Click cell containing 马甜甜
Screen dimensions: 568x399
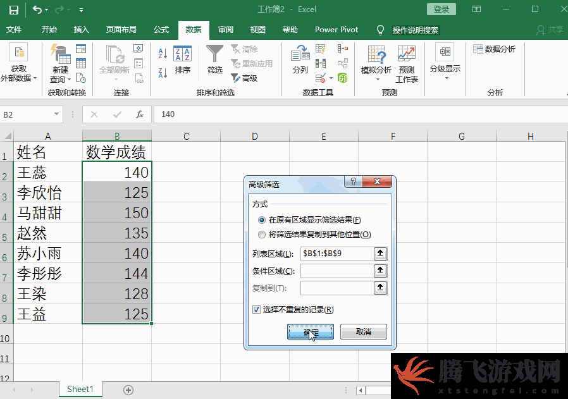(48, 213)
